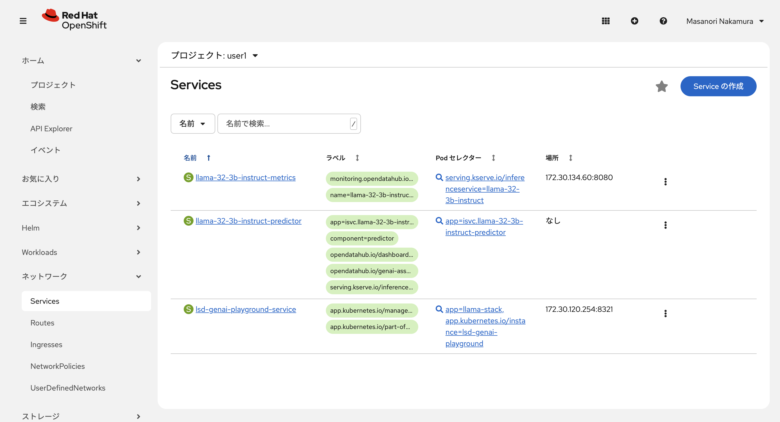780x422 pixels.
Task: Open the 名前 filter type dropdown
Action: click(193, 124)
